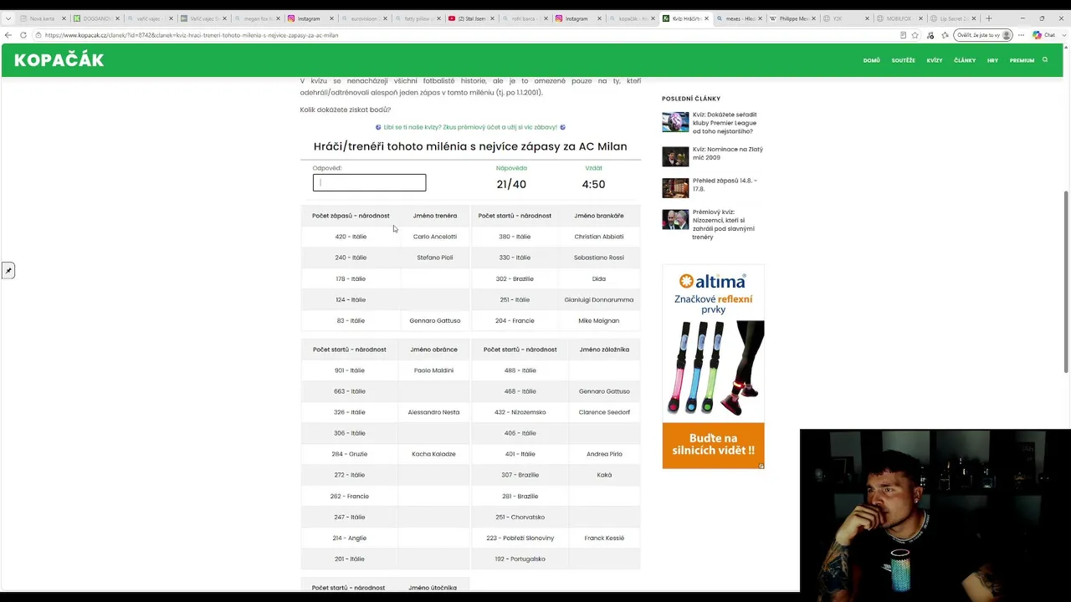
Task: Switch to the MOBILFOX tab
Action: click(899, 18)
